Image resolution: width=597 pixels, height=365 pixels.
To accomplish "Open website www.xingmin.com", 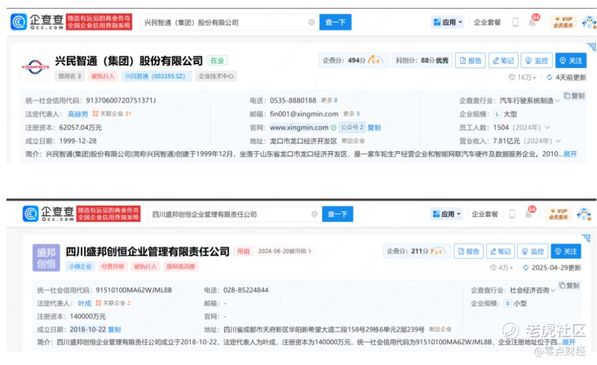I will (x=299, y=127).
